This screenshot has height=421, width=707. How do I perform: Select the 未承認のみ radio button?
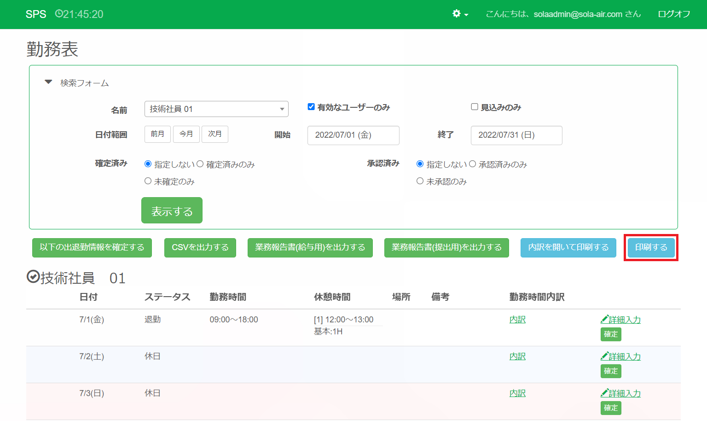(x=420, y=181)
